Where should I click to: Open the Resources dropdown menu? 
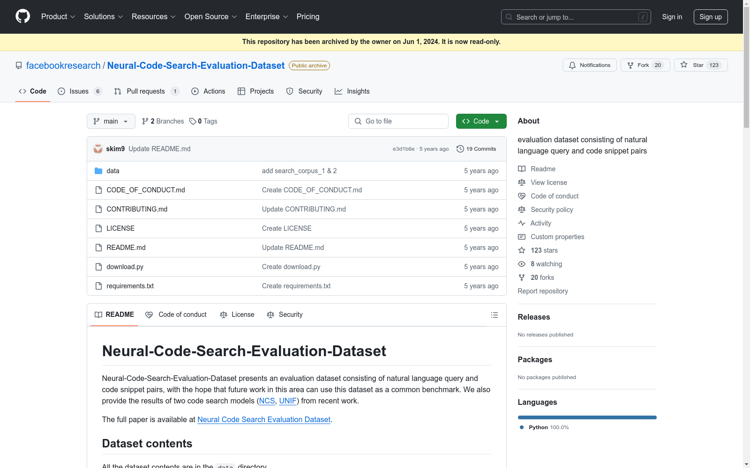[154, 17]
